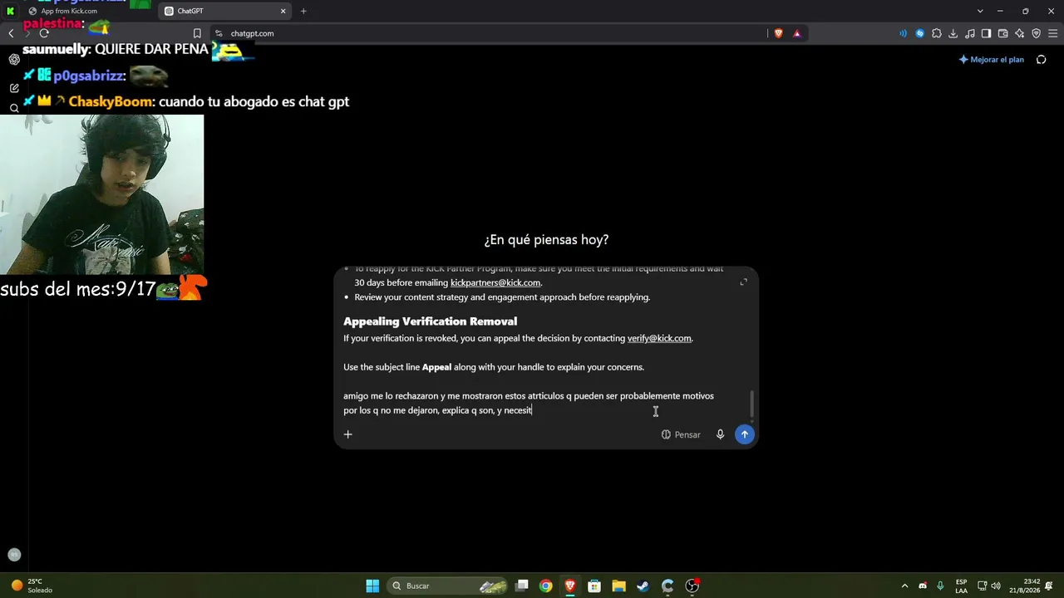Toggle the temporary chat icon
This screenshot has height=598, width=1064.
point(1041,60)
